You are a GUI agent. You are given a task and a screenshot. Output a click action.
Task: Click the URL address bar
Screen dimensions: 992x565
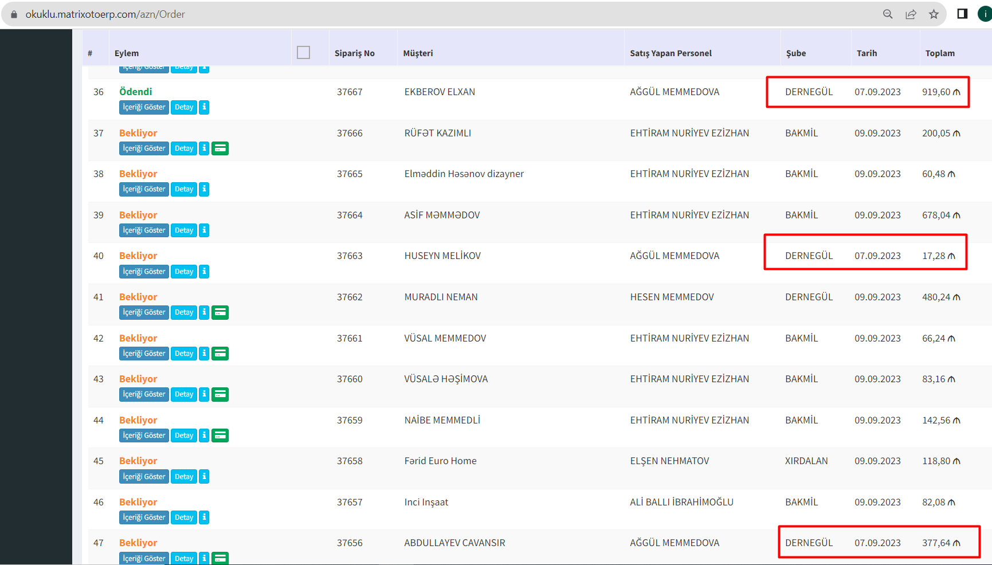coord(401,14)
